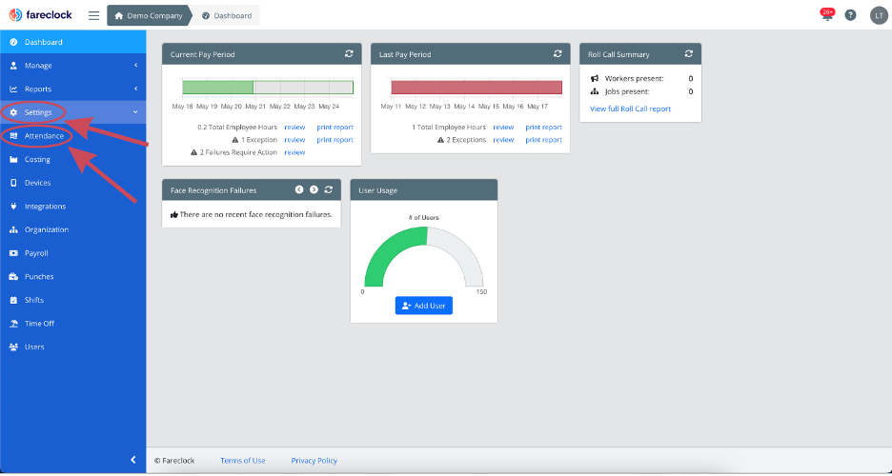
Task: Click the Payroll money icon
Action: tap(13, 253)
